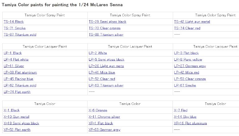This screenshot has height=136, width=239.
Task: Open LP-45 Racing blue lacquer link
Action: click(x=18, y=79)
